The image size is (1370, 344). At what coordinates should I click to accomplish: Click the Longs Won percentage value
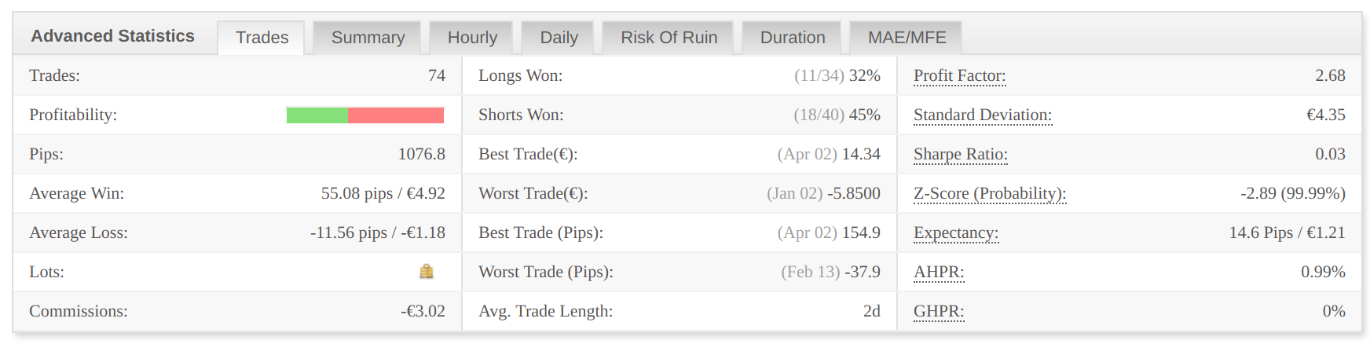(864, 75)
